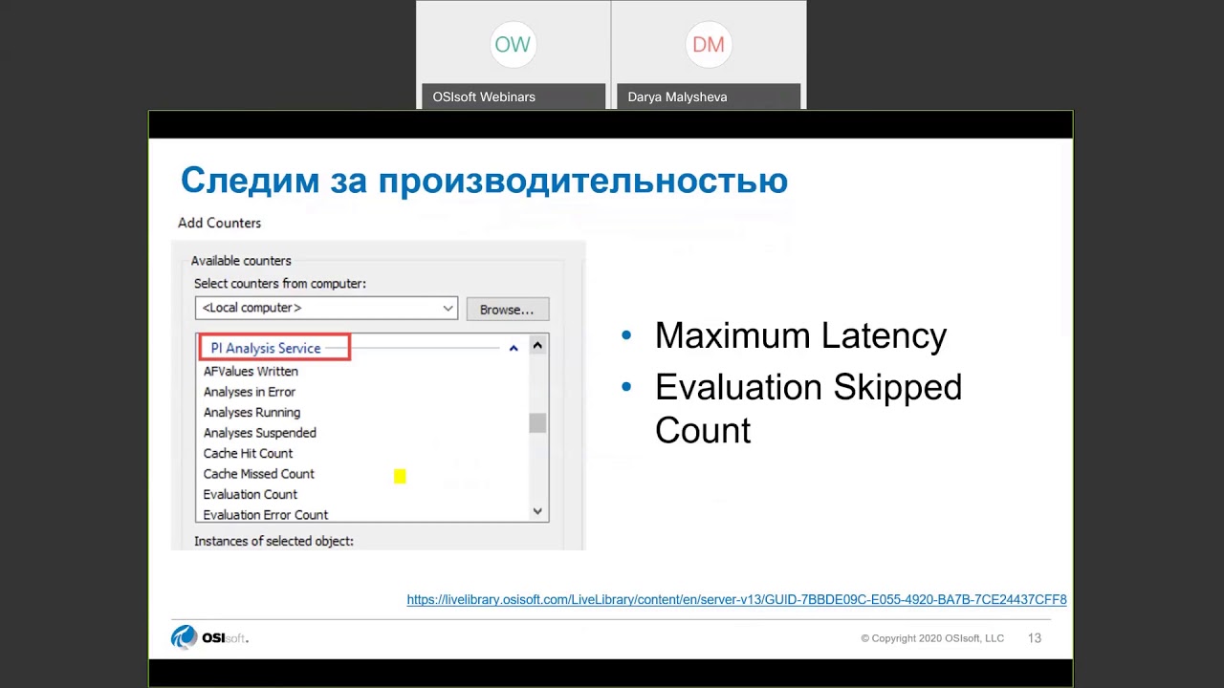1224x688 pixels.
Task: Open the Local computer dropdown
Action: (x=326, y=309)
